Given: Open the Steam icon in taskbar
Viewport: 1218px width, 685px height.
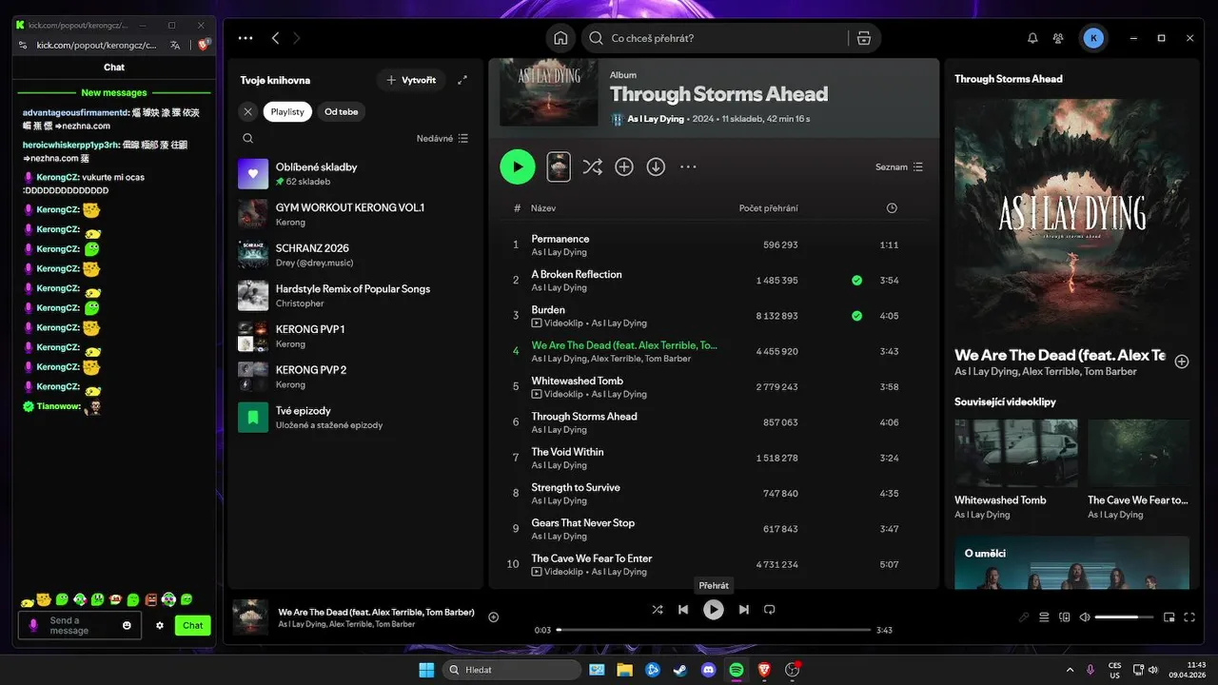Looking at the screenshot, I should coord(679,670).
